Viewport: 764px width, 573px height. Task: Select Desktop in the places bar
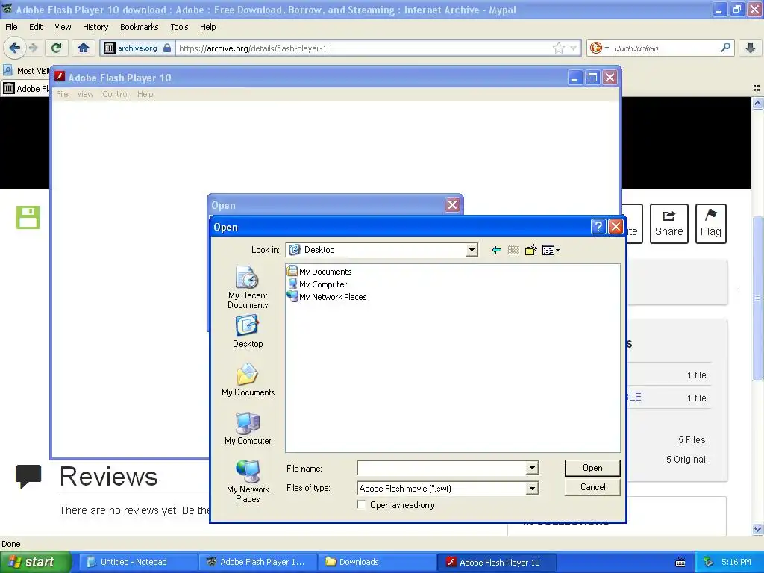tap(248, 331)
